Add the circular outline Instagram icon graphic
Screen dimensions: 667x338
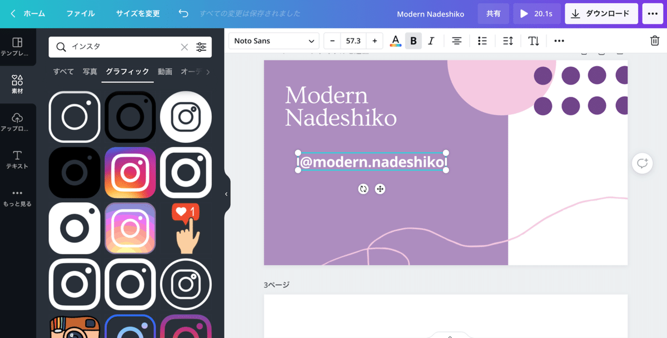tap(186, 284)
